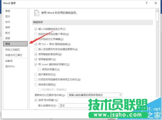Toggle the 启用"即点即输"(C) checkbox
Viewport: 162px width, 120px height.
[x=36, y=100]
